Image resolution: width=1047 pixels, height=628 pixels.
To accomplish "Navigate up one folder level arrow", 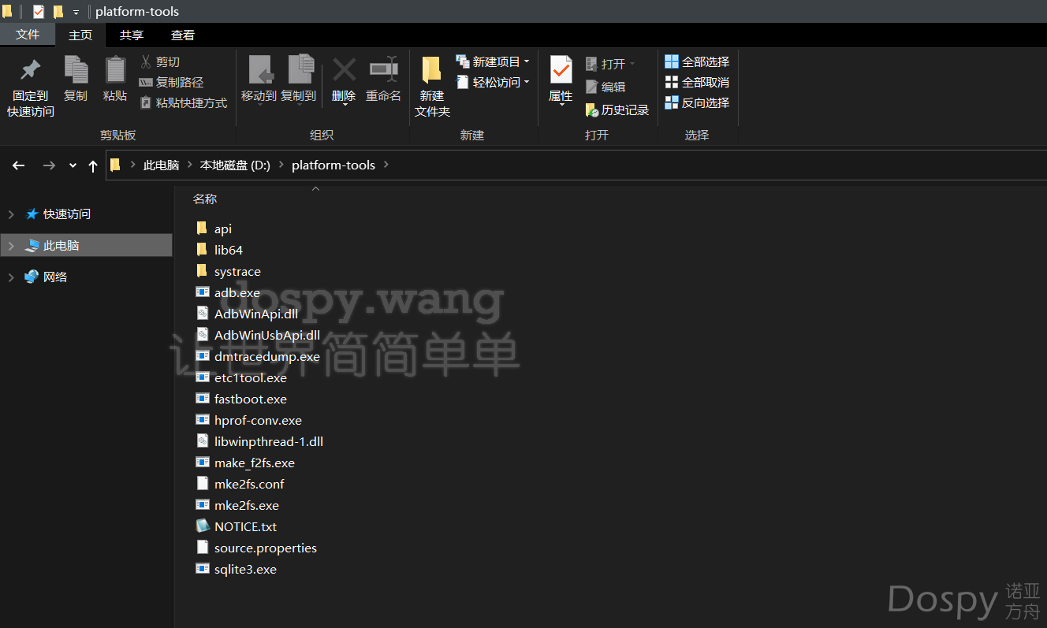I will point(93,165).
